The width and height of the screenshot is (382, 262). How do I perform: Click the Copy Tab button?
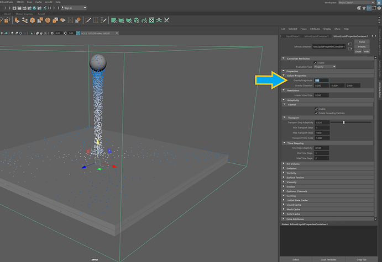point(362,260)
